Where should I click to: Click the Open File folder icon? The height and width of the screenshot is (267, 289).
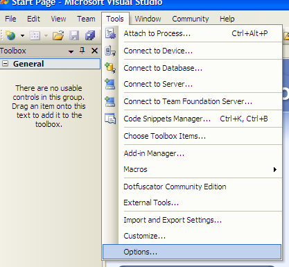point(58,35)
